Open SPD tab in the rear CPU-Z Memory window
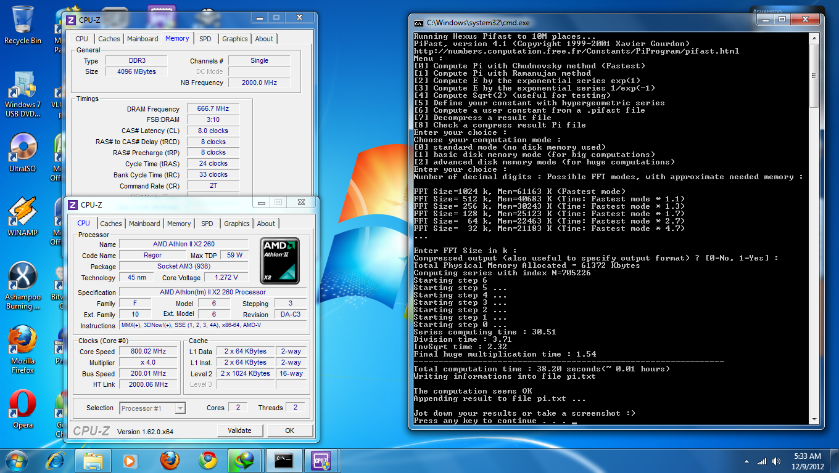 click(x=205, y=39)
